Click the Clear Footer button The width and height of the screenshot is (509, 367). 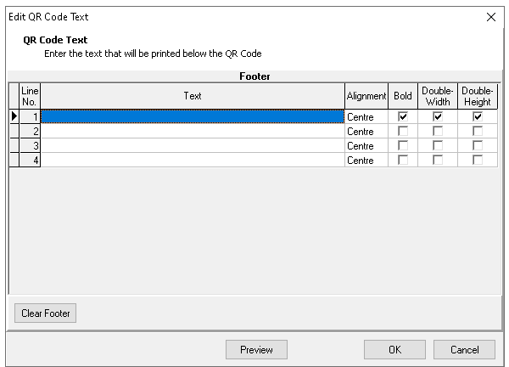45,313
